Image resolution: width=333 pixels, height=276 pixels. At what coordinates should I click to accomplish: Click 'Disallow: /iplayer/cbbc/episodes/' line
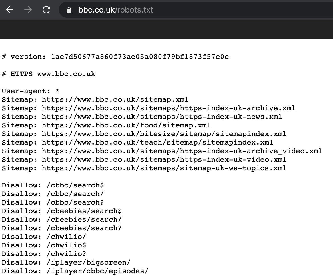[x=75, y=271]
